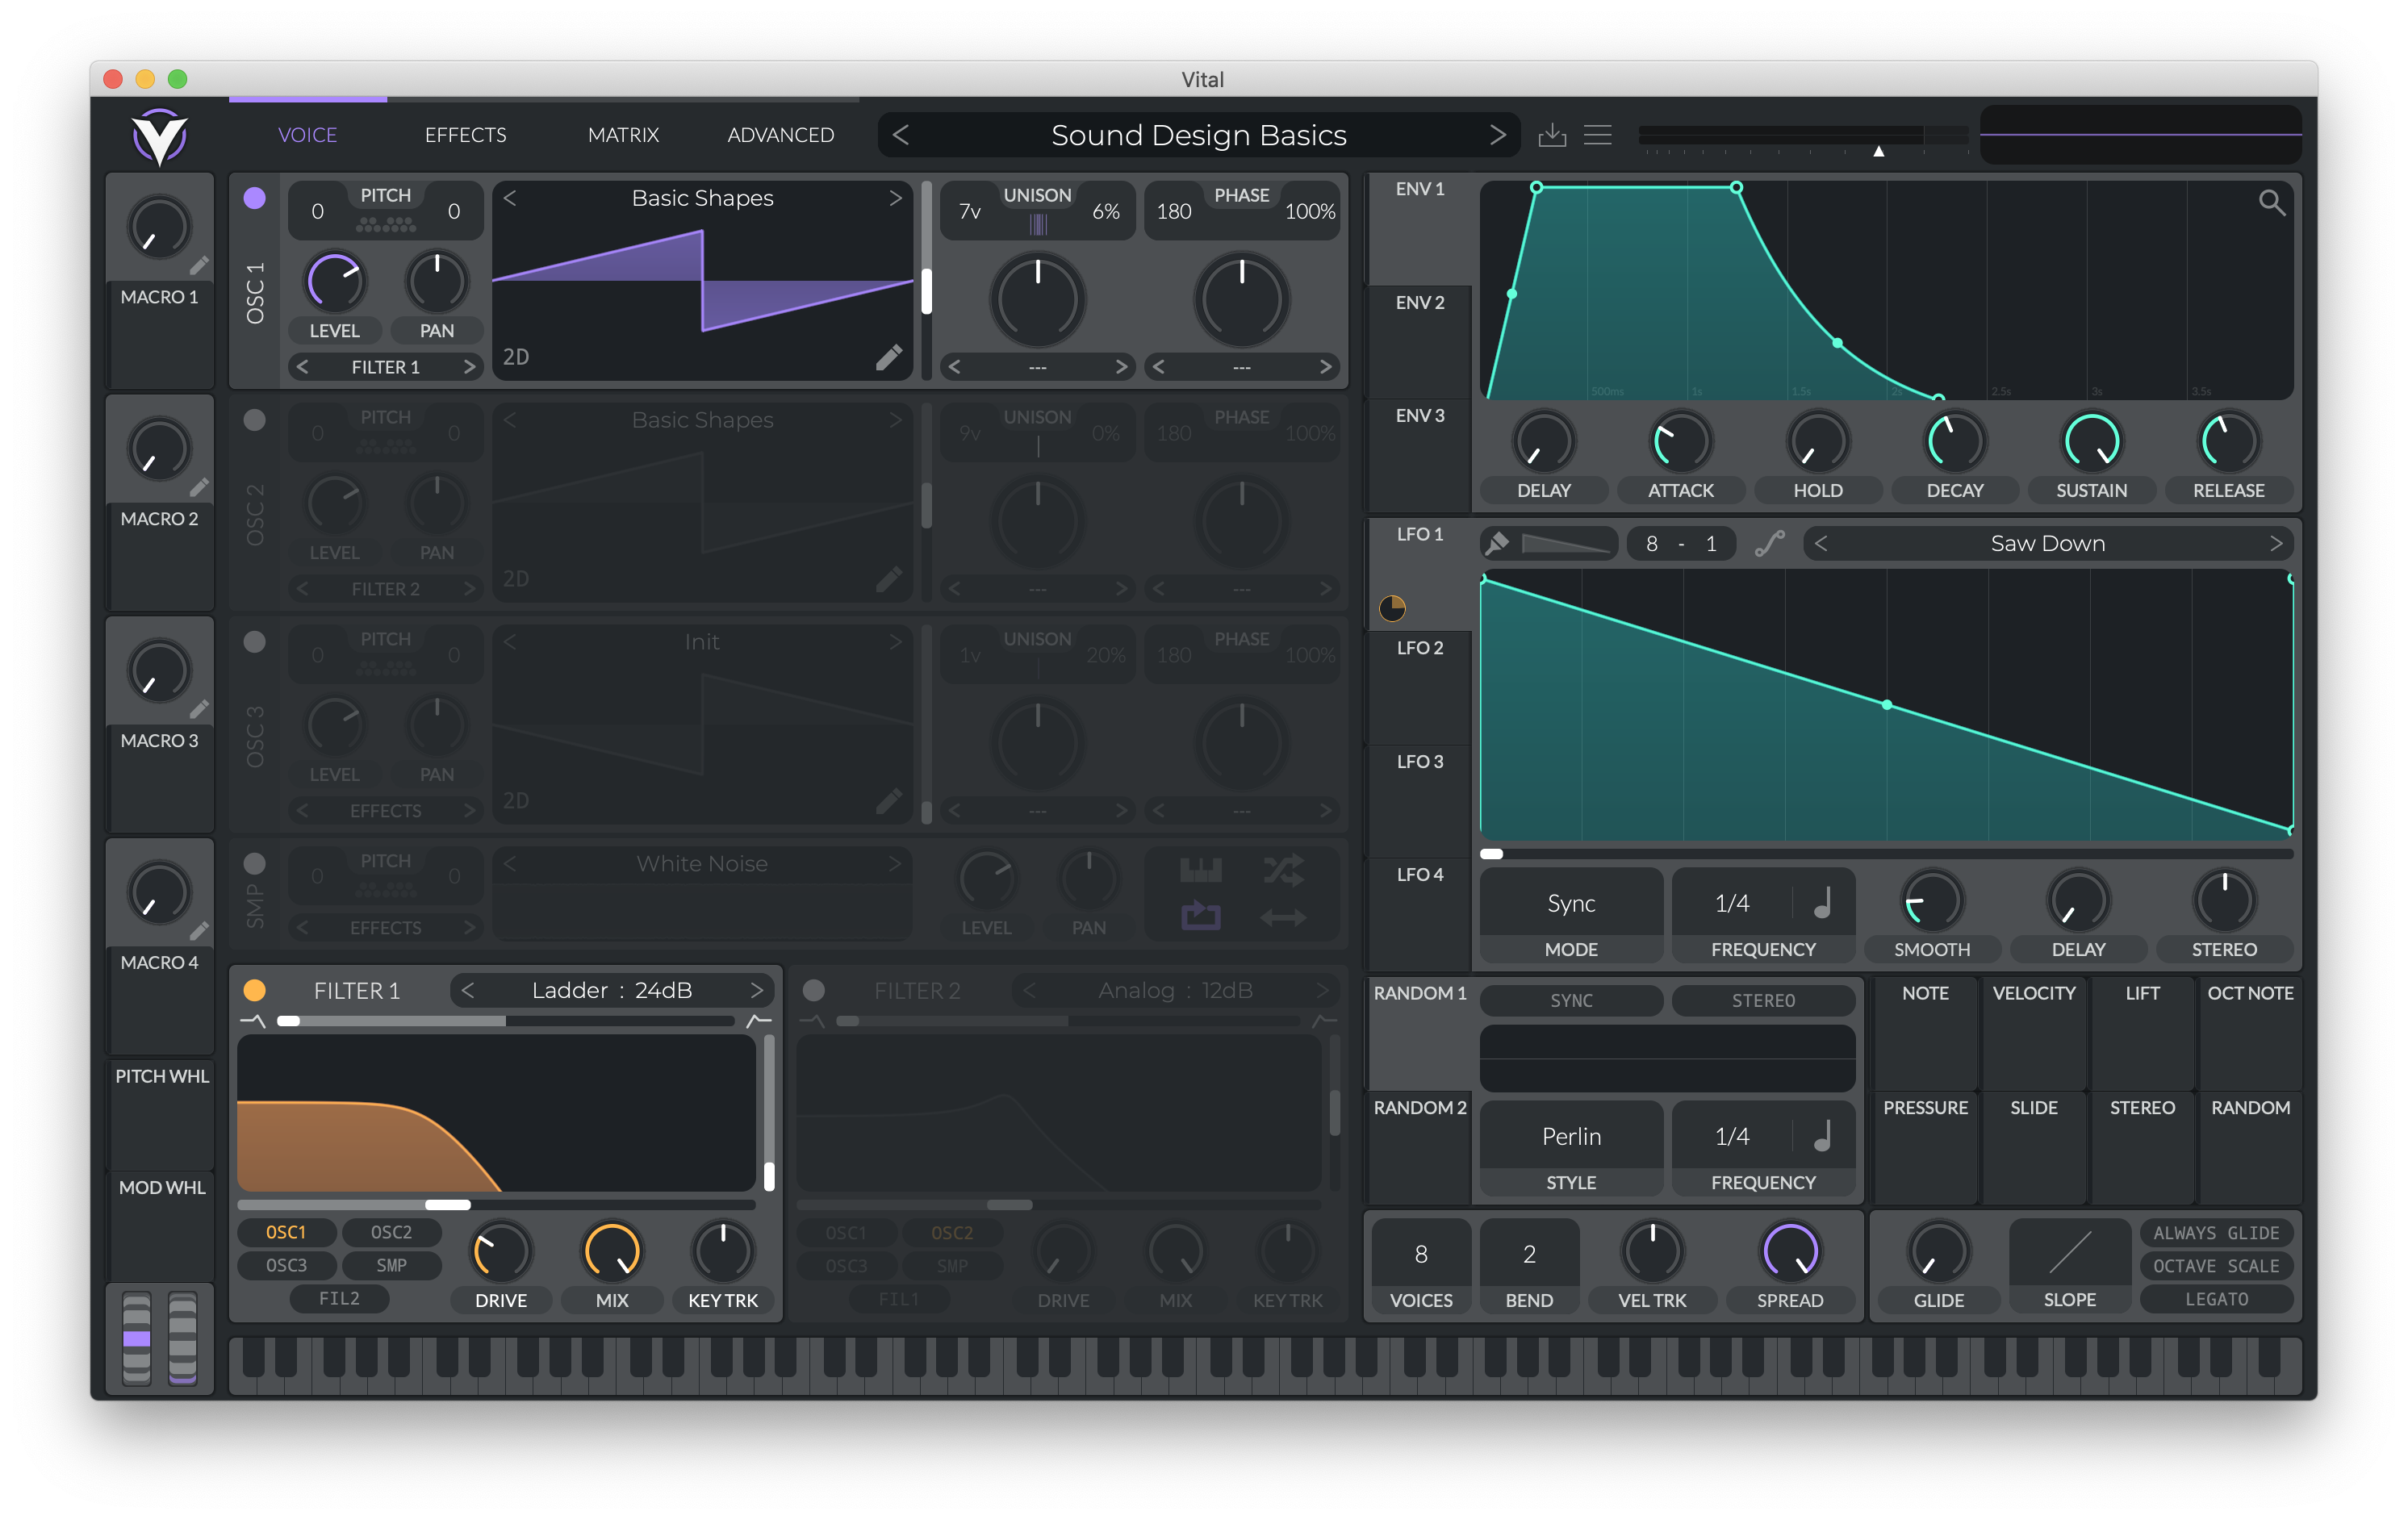
Task: Switch to next filter type after Ladder 24dB
Action: tap(757, 990)
